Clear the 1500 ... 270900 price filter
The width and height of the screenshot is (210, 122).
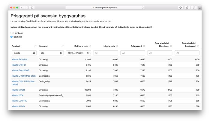tap(88, 53)
